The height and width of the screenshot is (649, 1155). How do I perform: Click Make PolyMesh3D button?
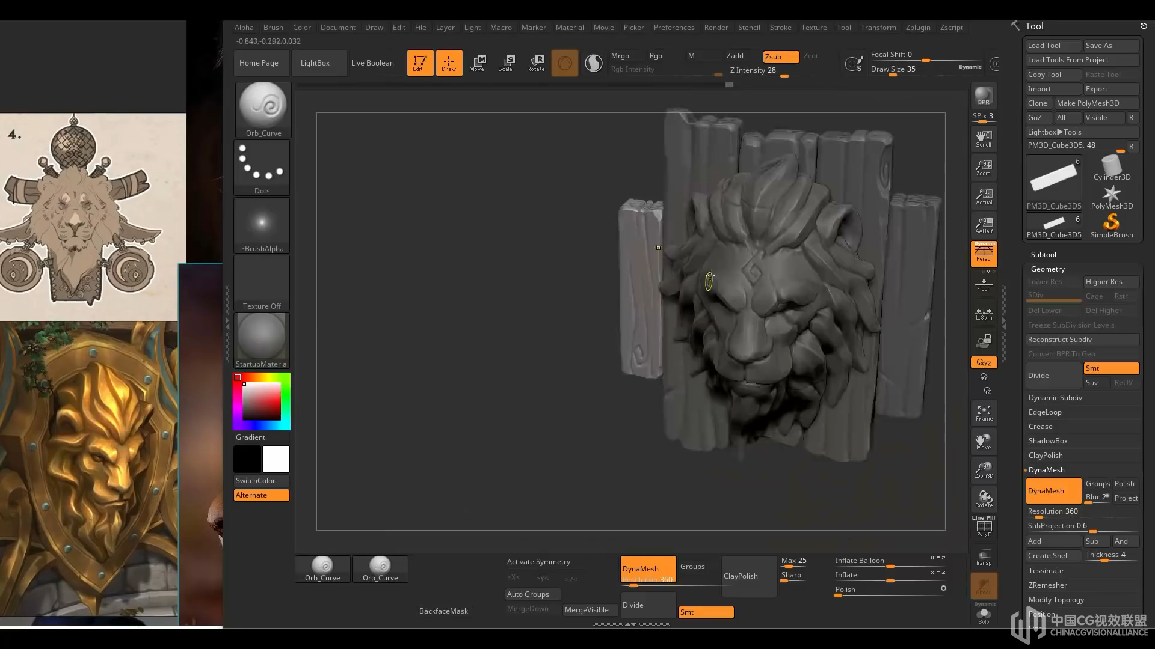pyautogui.click(x=1097, y=103)
